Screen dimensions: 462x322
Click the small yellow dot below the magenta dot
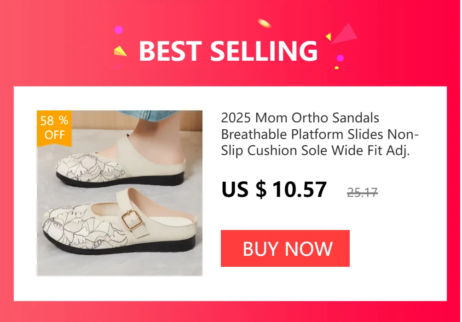(336, 68)
